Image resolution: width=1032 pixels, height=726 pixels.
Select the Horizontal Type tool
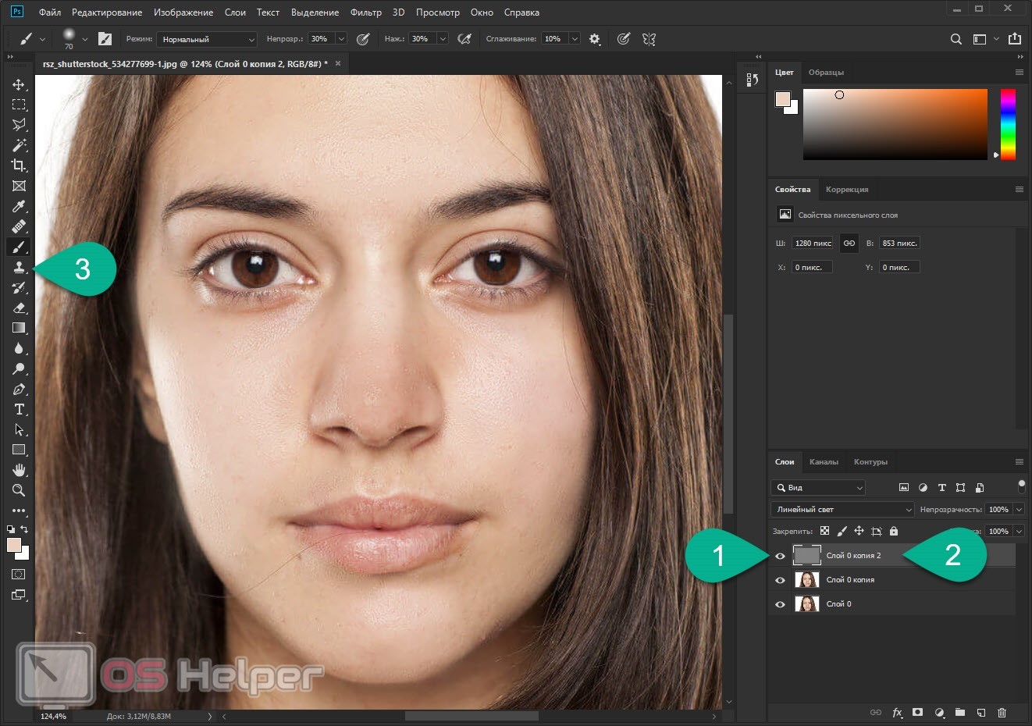19,409
